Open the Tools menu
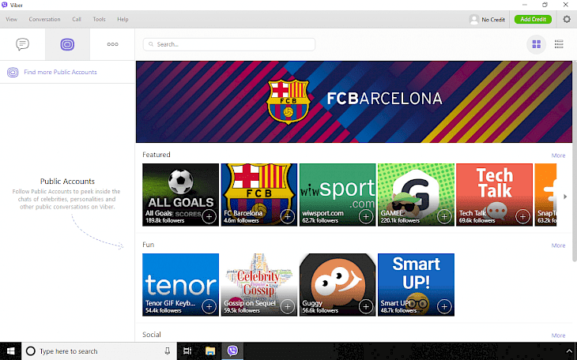 tap(99, 19)
